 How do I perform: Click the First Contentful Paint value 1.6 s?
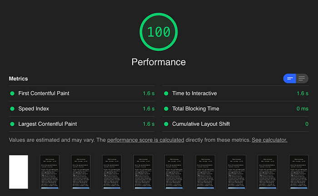149,93
